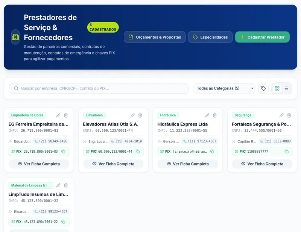Delete the Fortaleza Segurança provider

coord(289,115)
